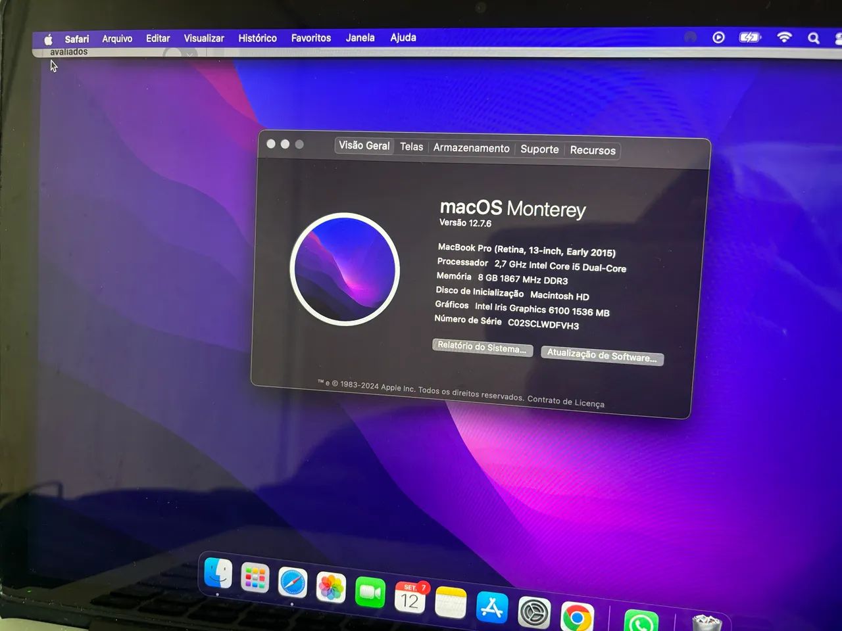The width and height of the screenshot is (842, 631).
Task: Click the Versão 12.7.6 text
Action: point(465,223)
